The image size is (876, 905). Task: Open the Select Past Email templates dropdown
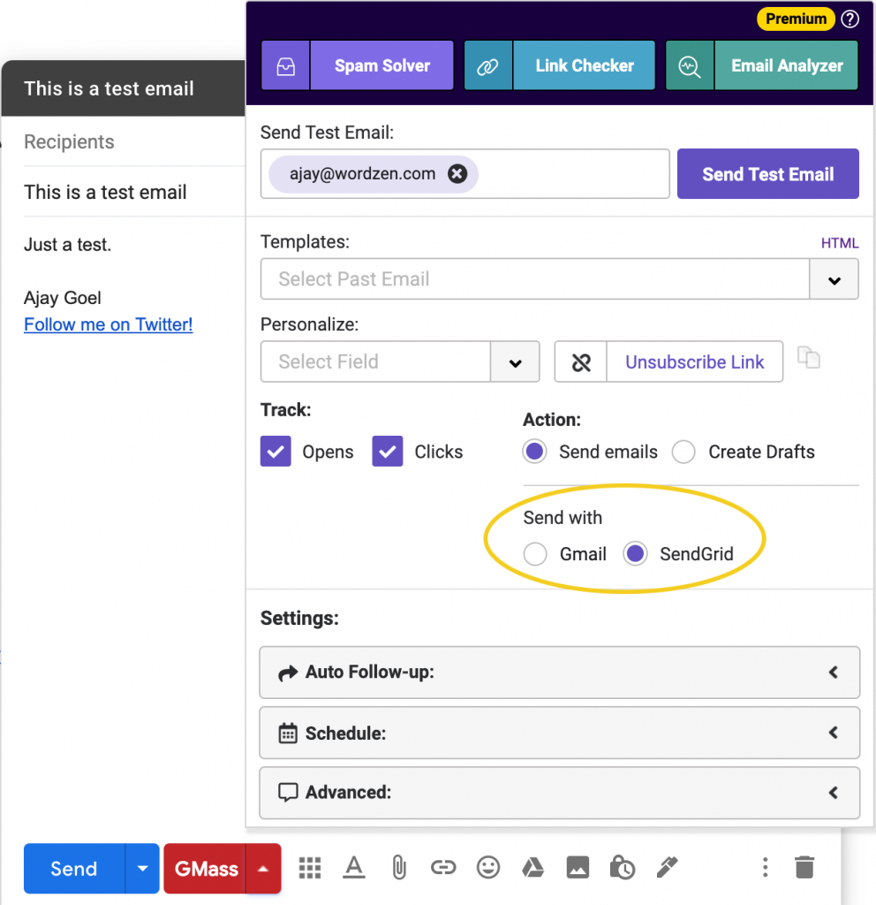coord(834,279)
